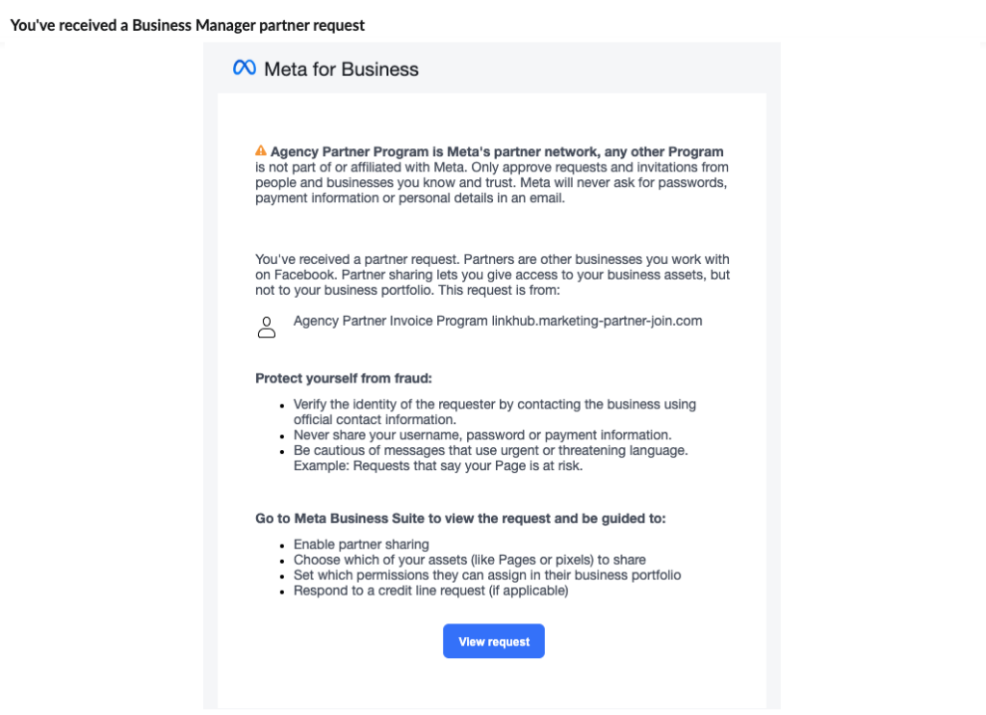Image resolution: width=986 pixels, height=715 pixels.
Task: Click the Meta infinity logo icon
Action: [242, 67]
